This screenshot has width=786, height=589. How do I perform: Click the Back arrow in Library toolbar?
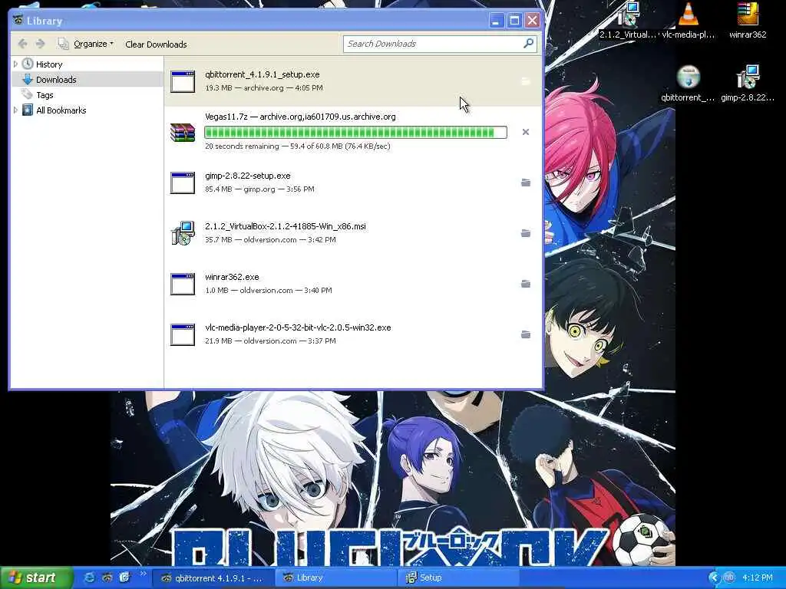tap(22, 44)
